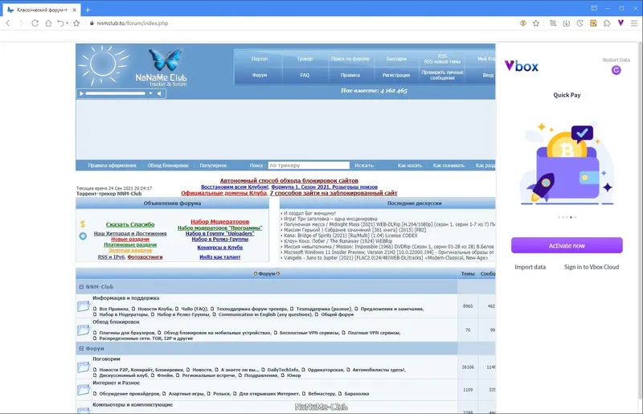Click the bookmark star left of the address bar
Screen dimensions: 643x414
point(76,23)
